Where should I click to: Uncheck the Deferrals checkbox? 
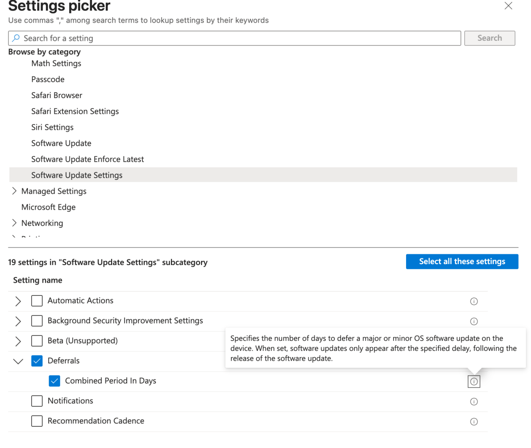click(37, 361)
